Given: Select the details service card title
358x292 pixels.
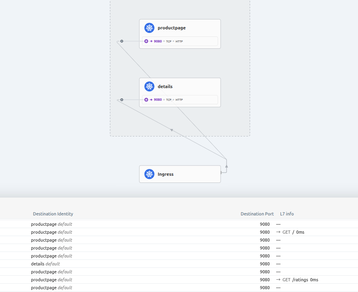Looking at the screenshot, I should point(165,86).
